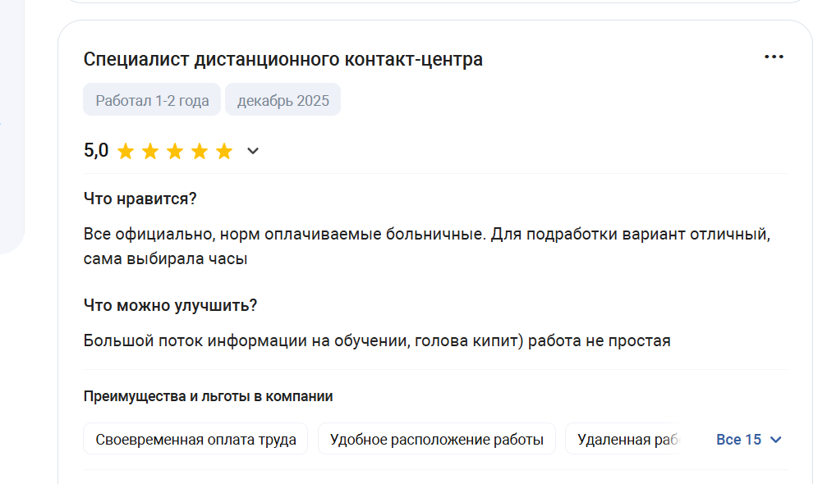Click the "Что можно улучшить?" heading
Viewport: 818px width, 484px height.
click(170, 305)
